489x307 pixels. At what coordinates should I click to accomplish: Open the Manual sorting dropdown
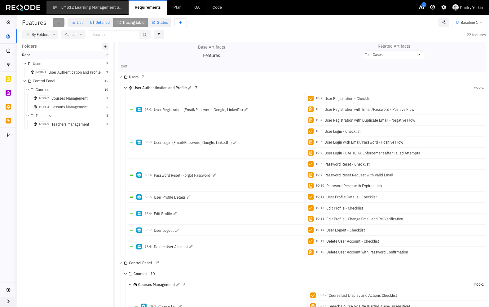[73, 35]
